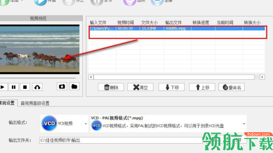Click the 输入文件 column header

pos(98,22)
